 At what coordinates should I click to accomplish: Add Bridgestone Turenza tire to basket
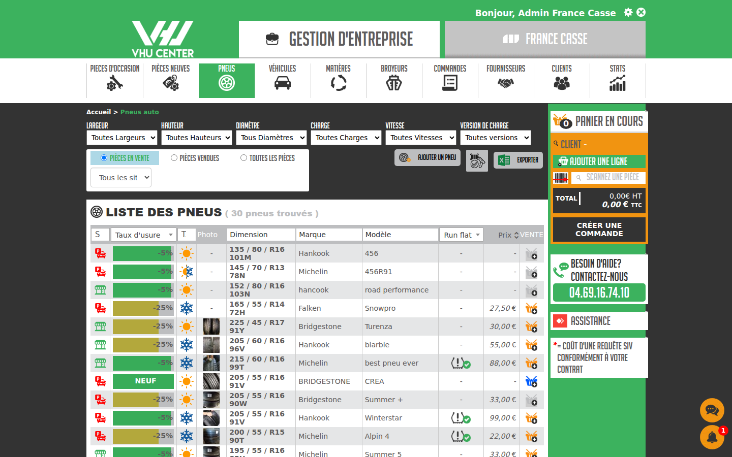tap(532, 327)
